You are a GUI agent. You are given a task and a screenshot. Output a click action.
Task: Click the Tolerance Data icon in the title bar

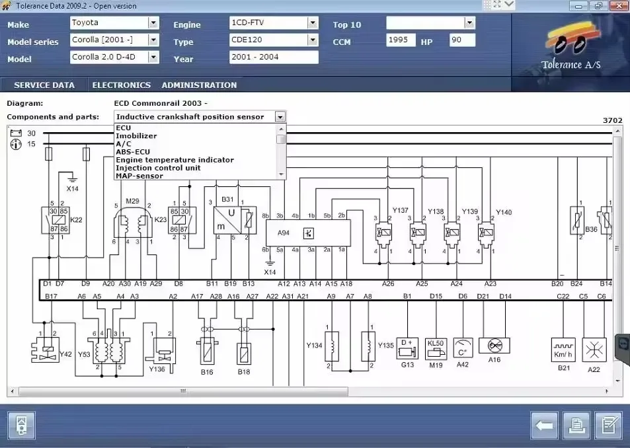(x=7, y=5)
